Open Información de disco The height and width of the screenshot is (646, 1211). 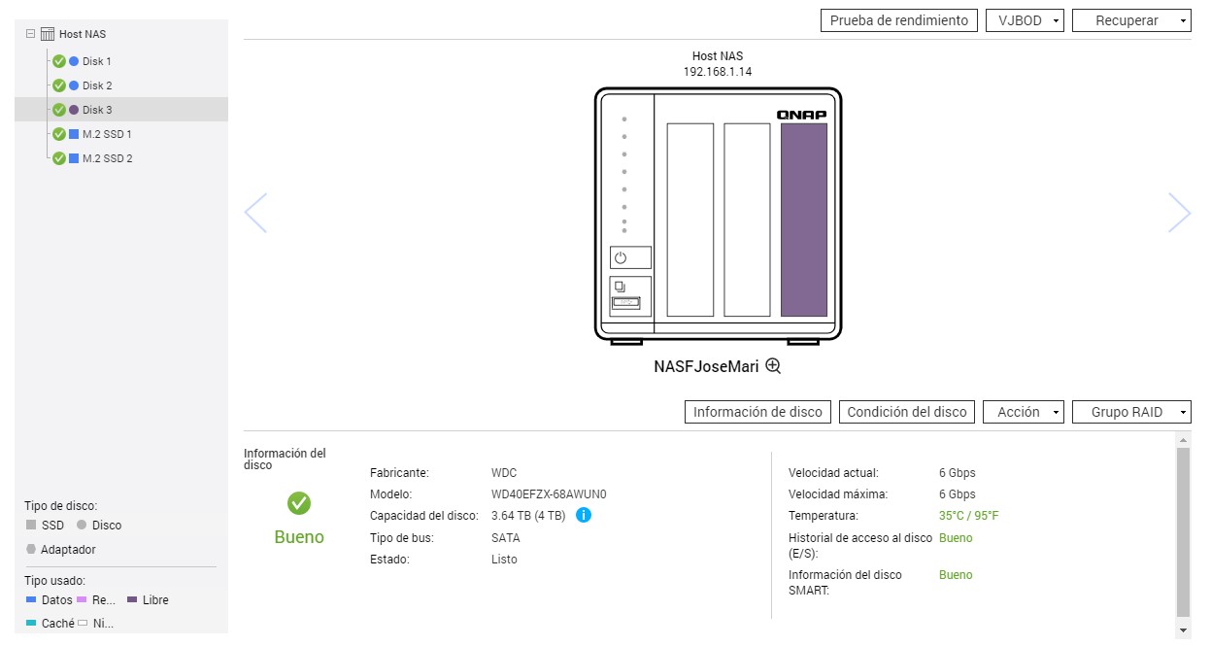[x=757, y=412]
